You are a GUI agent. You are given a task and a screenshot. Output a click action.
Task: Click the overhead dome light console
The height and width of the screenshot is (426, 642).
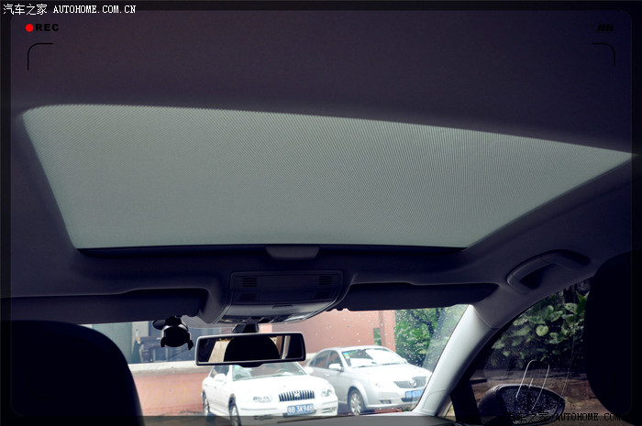(x=285, y=289)
